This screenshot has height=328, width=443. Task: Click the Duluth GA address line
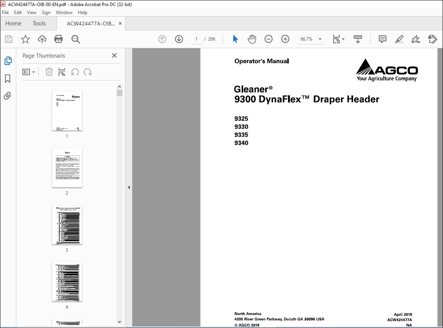pos(279,319)
